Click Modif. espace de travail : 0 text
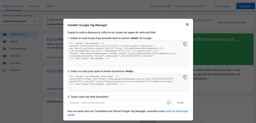Viewport: 256px width, 123px height. [x=190, y=6]
